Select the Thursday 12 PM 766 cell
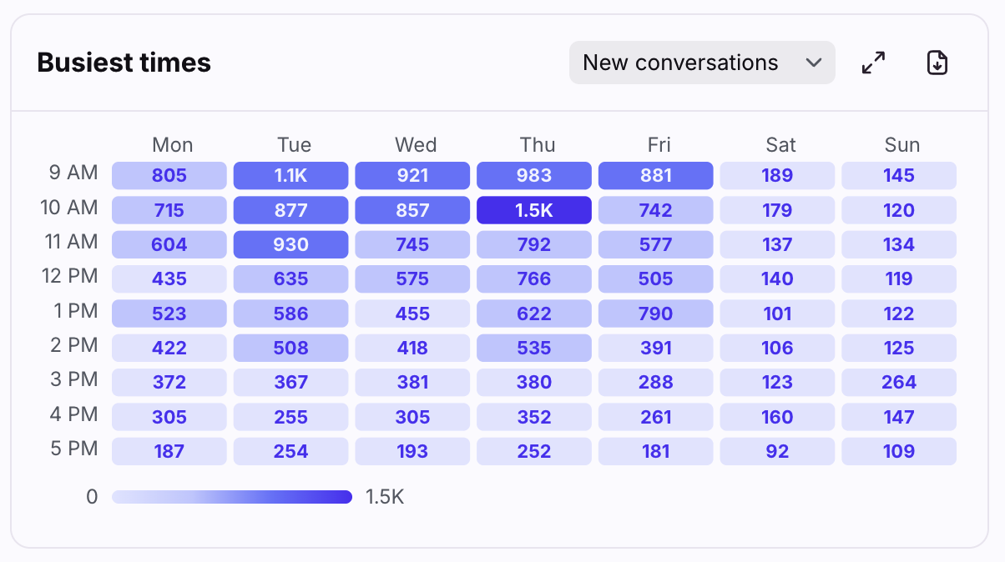 (534, 279)
